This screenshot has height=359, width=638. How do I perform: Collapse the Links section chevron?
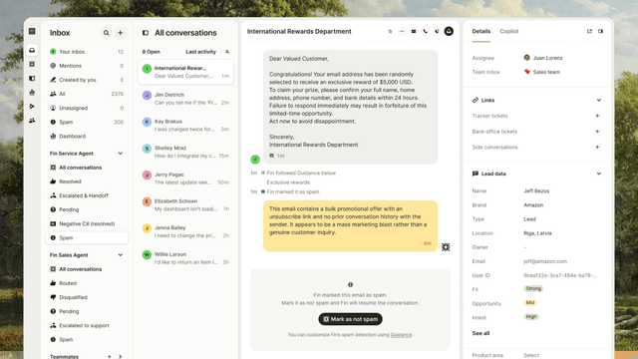(599, 100)
